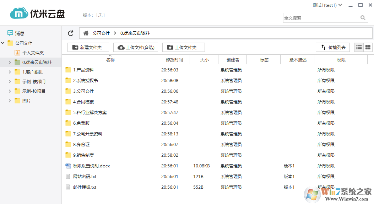Sort by the 名称 column header
374x204 pixels.
[110, 60]
